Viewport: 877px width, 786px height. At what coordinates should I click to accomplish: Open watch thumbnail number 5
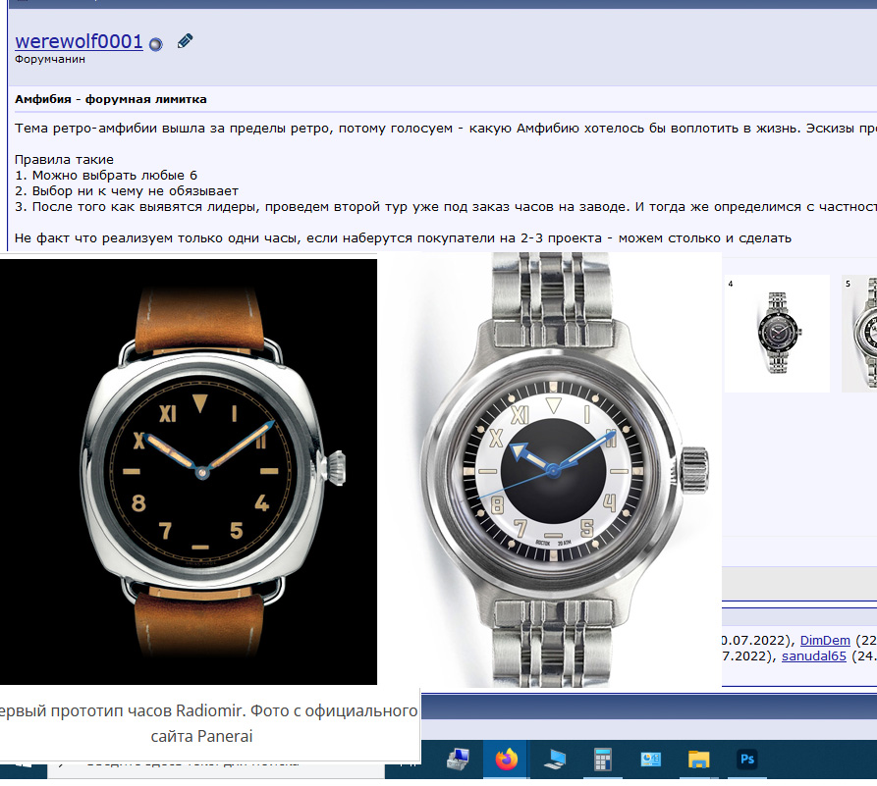click(860, 334)
